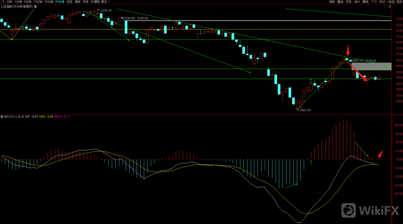403x224 pixels.
Task: Click the red down arrow above price peak
Action: pos(348,50)
